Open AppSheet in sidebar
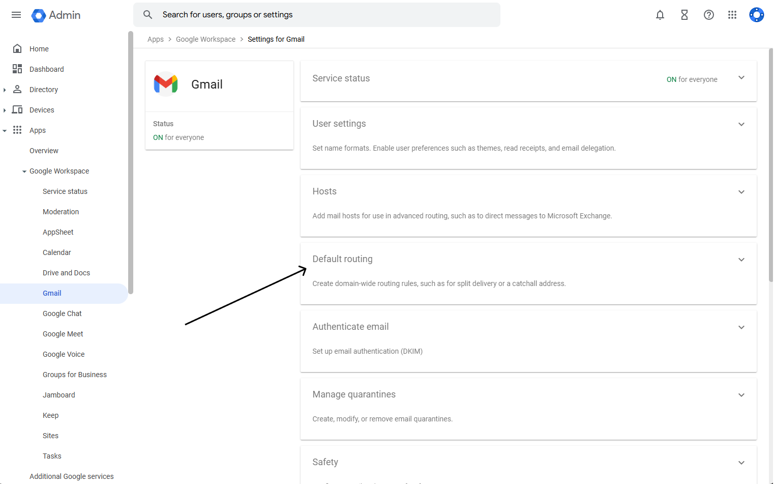774x484 pixels. pos(58,232)
